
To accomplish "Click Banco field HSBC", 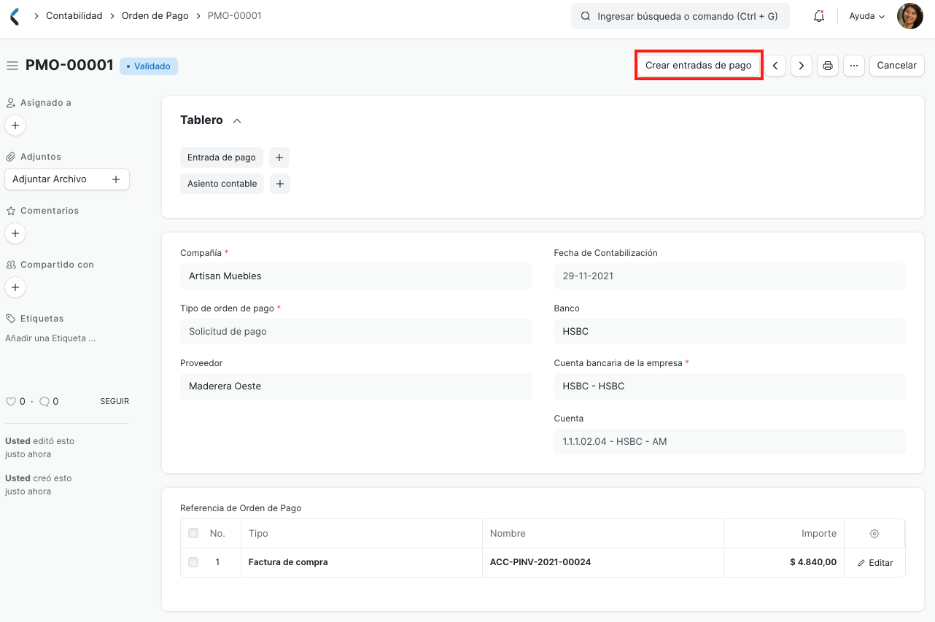I will [729, 331].
